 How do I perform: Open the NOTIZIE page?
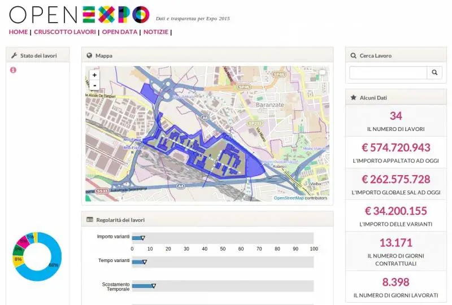156,32
